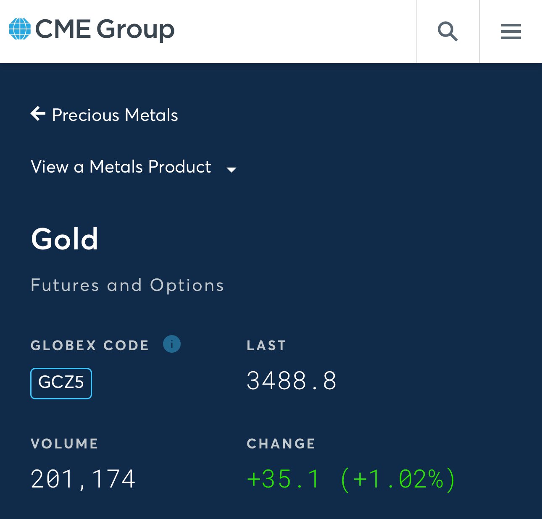Viewport: 542px width, 519px height.
Task: Click the VOLUME label
Action: tap(65, 444)
